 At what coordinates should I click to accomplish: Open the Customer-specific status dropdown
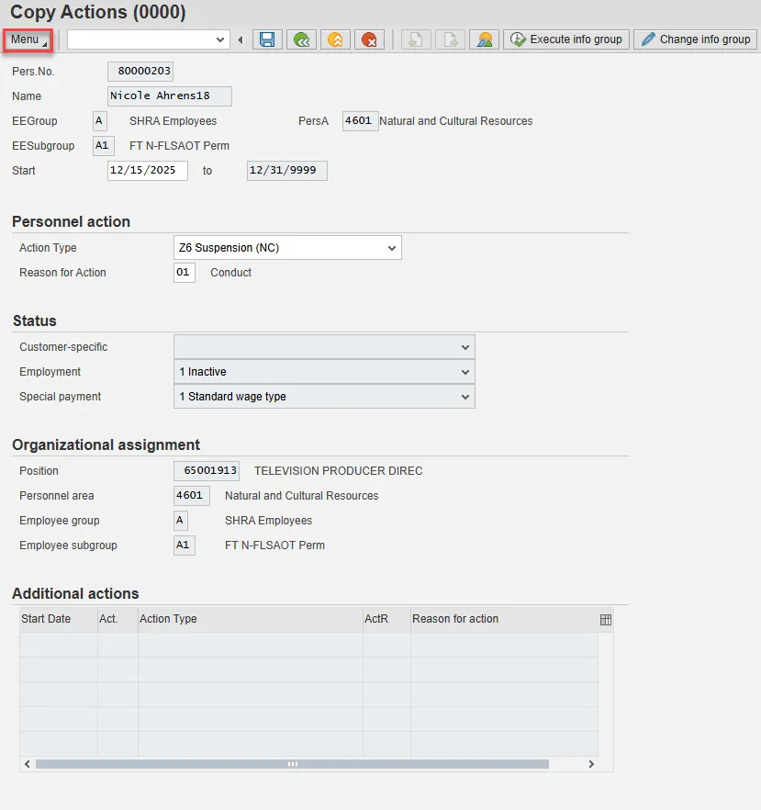point(465,347)
